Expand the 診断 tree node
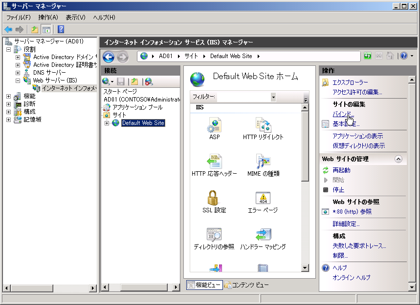This screenshot has width=420, height=305. [9, 104]
